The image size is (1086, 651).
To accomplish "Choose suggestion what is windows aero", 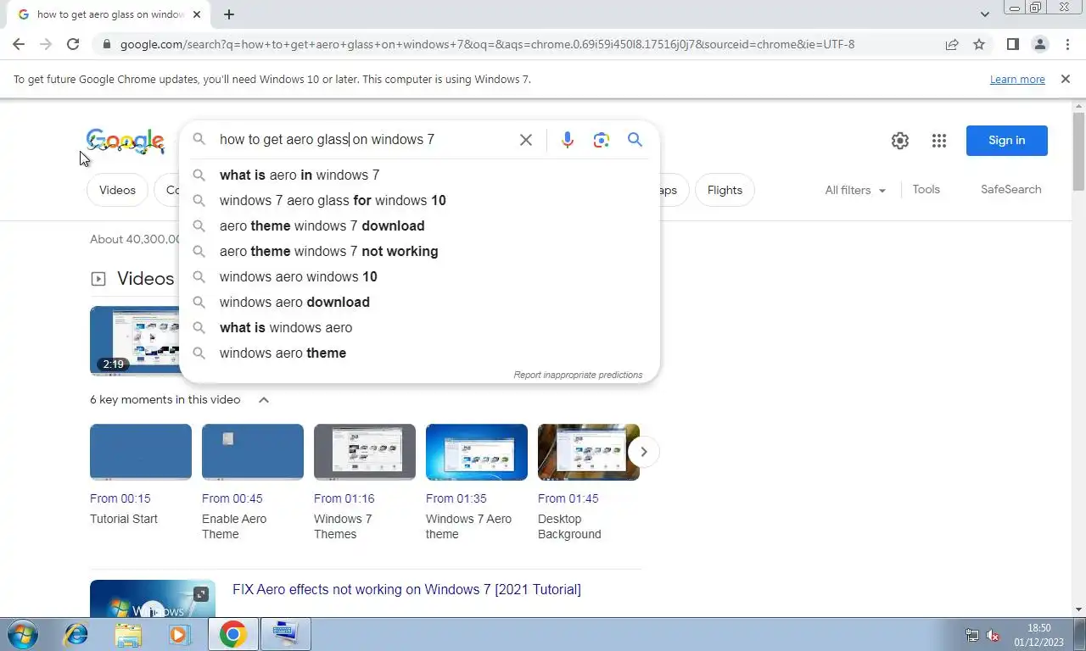I will (x=419, y=327).
